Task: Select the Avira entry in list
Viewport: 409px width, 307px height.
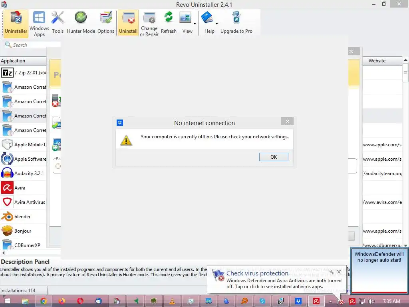Action: coord(24,188)
